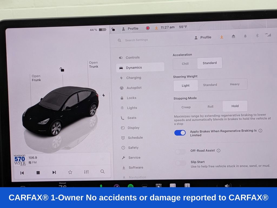
Task: Tap the download icon in settings header
Action: 222,37
